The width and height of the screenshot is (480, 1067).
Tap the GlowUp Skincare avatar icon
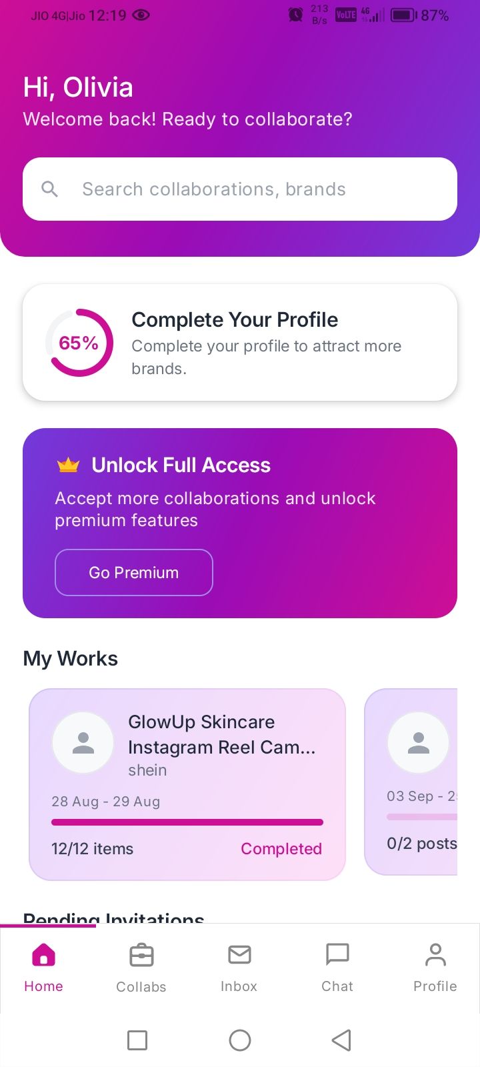point(83,742)
